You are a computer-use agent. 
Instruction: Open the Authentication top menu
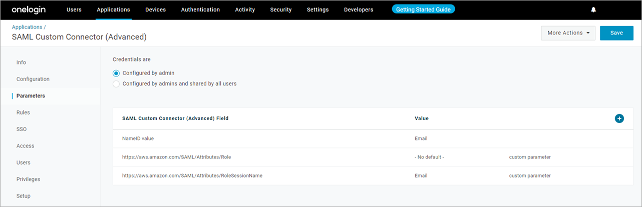tap(200, 9)
